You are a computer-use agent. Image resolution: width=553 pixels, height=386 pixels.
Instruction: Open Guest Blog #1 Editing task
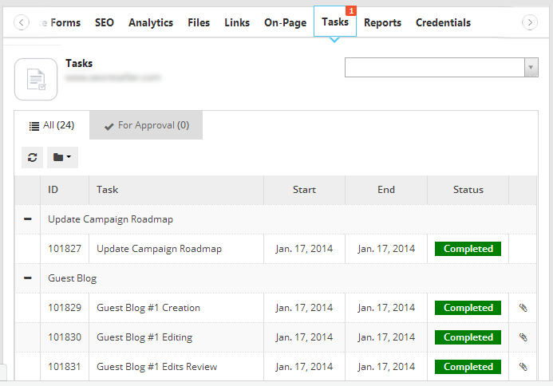pos(144,337)
